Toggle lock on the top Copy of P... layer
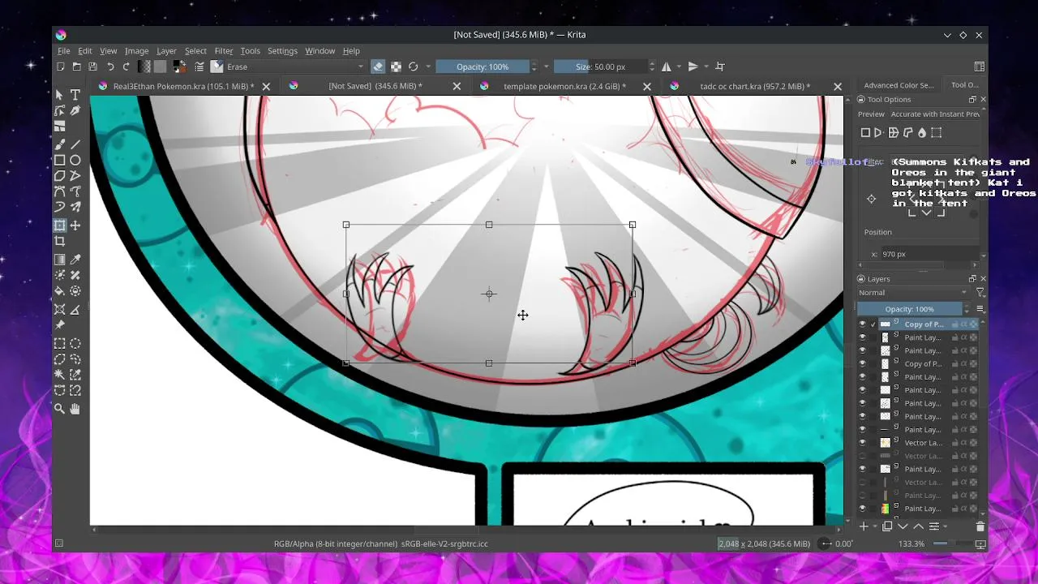This screenshot has width=1038, height=584. [954, 324]
